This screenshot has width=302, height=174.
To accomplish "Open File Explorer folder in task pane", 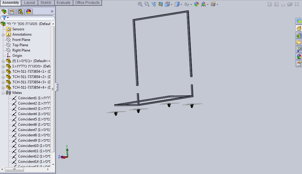I will [299, 42].
